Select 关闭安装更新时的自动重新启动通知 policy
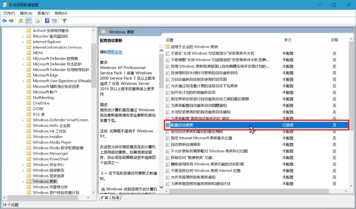This screenshot has width=356, height=209. (200, 112)
